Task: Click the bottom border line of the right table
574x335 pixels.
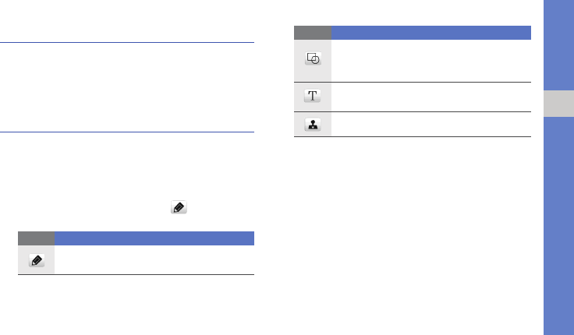Action: 413,137
